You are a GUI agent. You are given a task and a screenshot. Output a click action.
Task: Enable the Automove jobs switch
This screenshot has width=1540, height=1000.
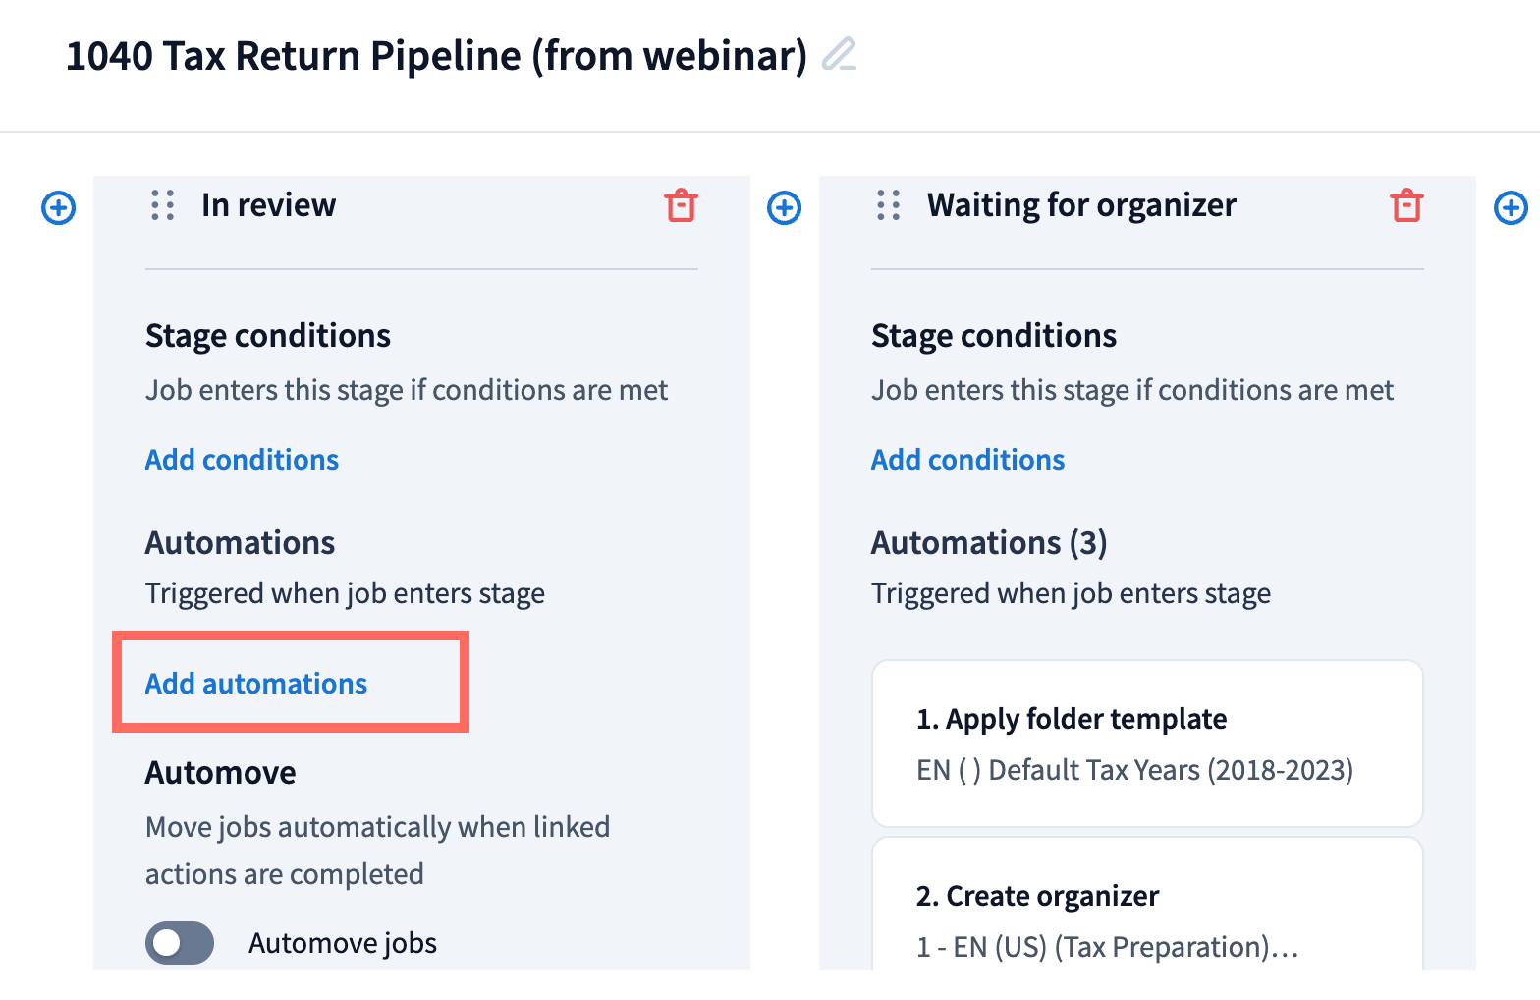pyautogui.click(x=180, y=943)
